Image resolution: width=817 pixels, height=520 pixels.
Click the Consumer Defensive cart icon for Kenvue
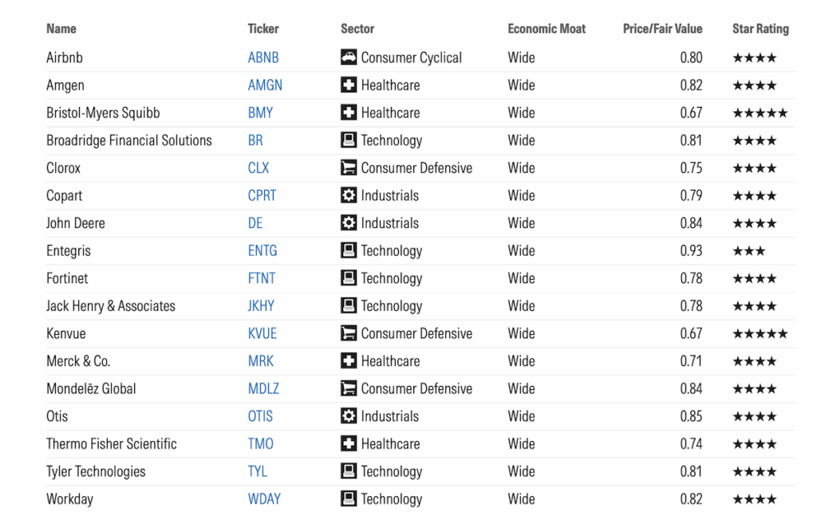pyautogui.click(x=349, y=333)
